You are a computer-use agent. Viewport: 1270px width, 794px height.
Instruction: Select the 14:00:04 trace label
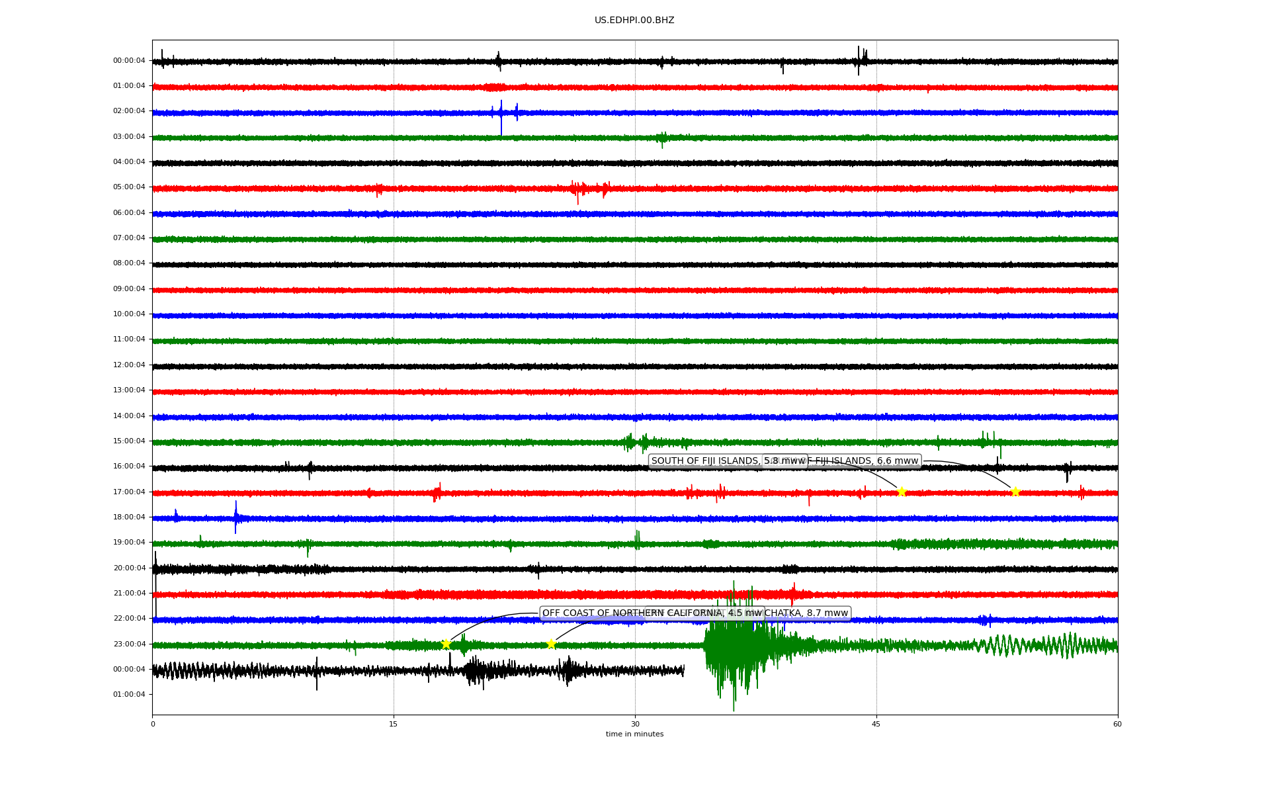coord(129,416)
